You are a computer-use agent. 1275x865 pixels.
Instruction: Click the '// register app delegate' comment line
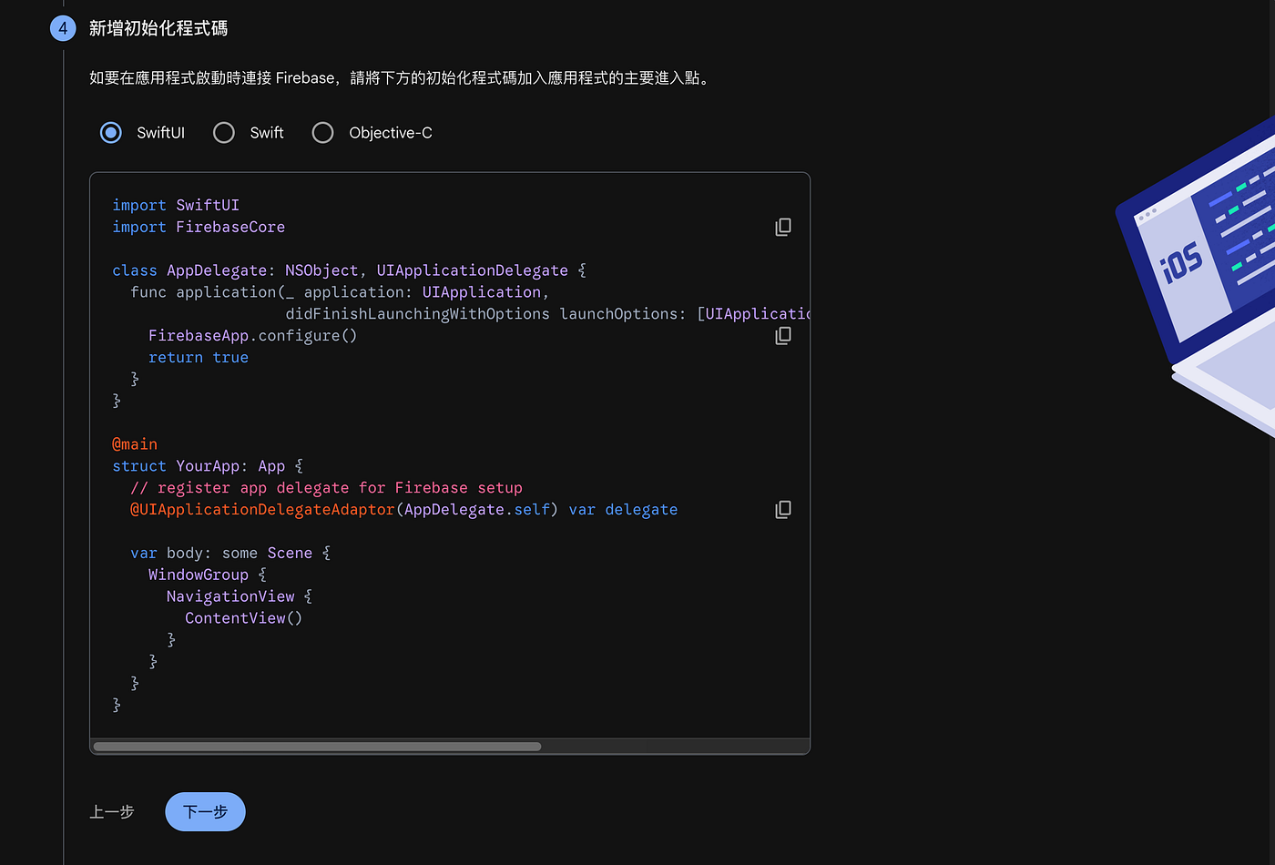coord(326,488)
